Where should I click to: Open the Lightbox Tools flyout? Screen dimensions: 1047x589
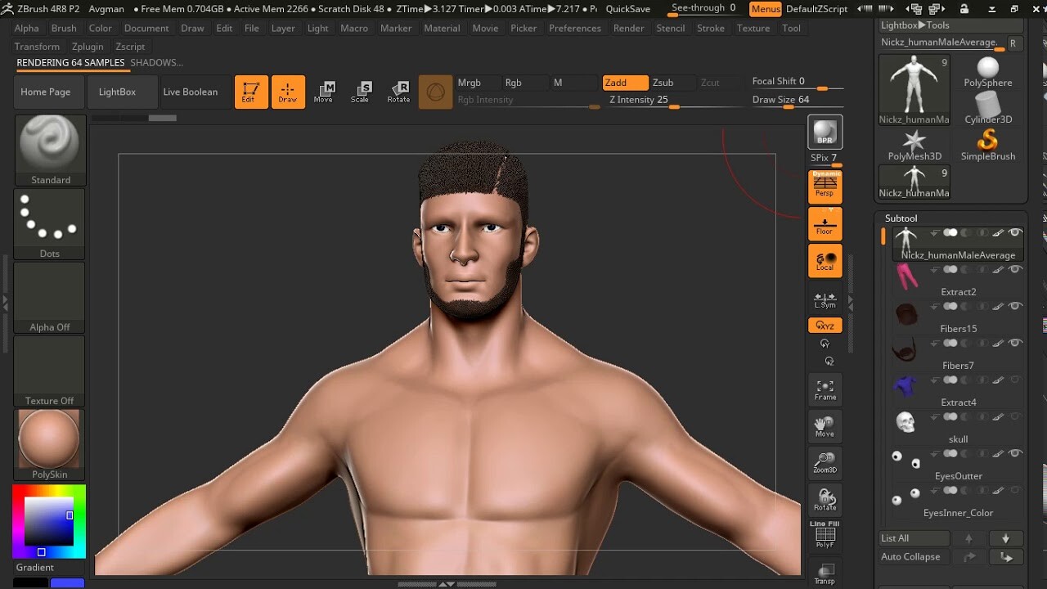pyautogui.click(x=916, y=25)
